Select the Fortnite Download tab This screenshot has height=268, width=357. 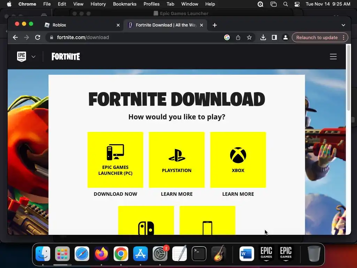(x=166, y=25)
